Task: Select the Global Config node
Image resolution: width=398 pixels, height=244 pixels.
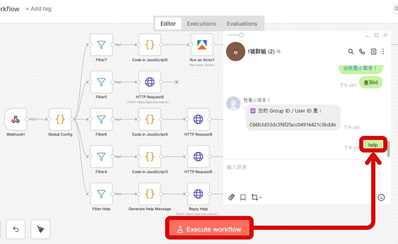Action: pos(60,119)
